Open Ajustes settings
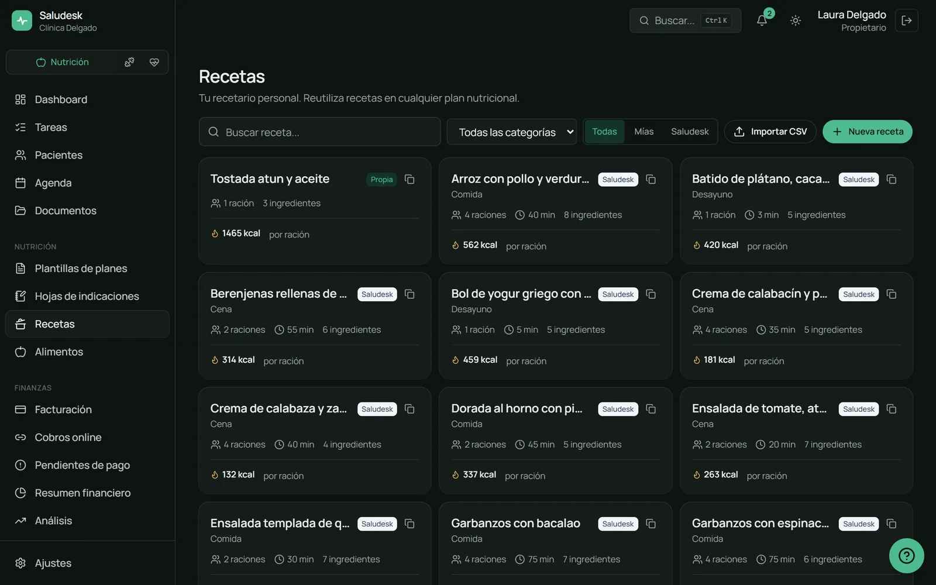 click(87, 563)
